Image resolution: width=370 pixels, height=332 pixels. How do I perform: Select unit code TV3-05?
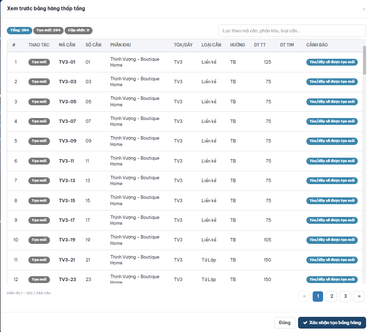click(68, 102)
